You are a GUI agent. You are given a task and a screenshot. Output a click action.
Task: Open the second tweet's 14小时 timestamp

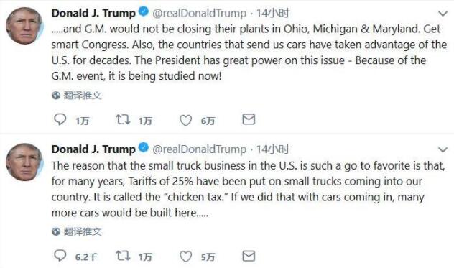pyautogui.click(x=273, y=149)
